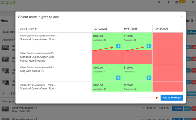Open the grid apps icon in header
The width and height of the screenshot is (196, 120).
[159, 2]
